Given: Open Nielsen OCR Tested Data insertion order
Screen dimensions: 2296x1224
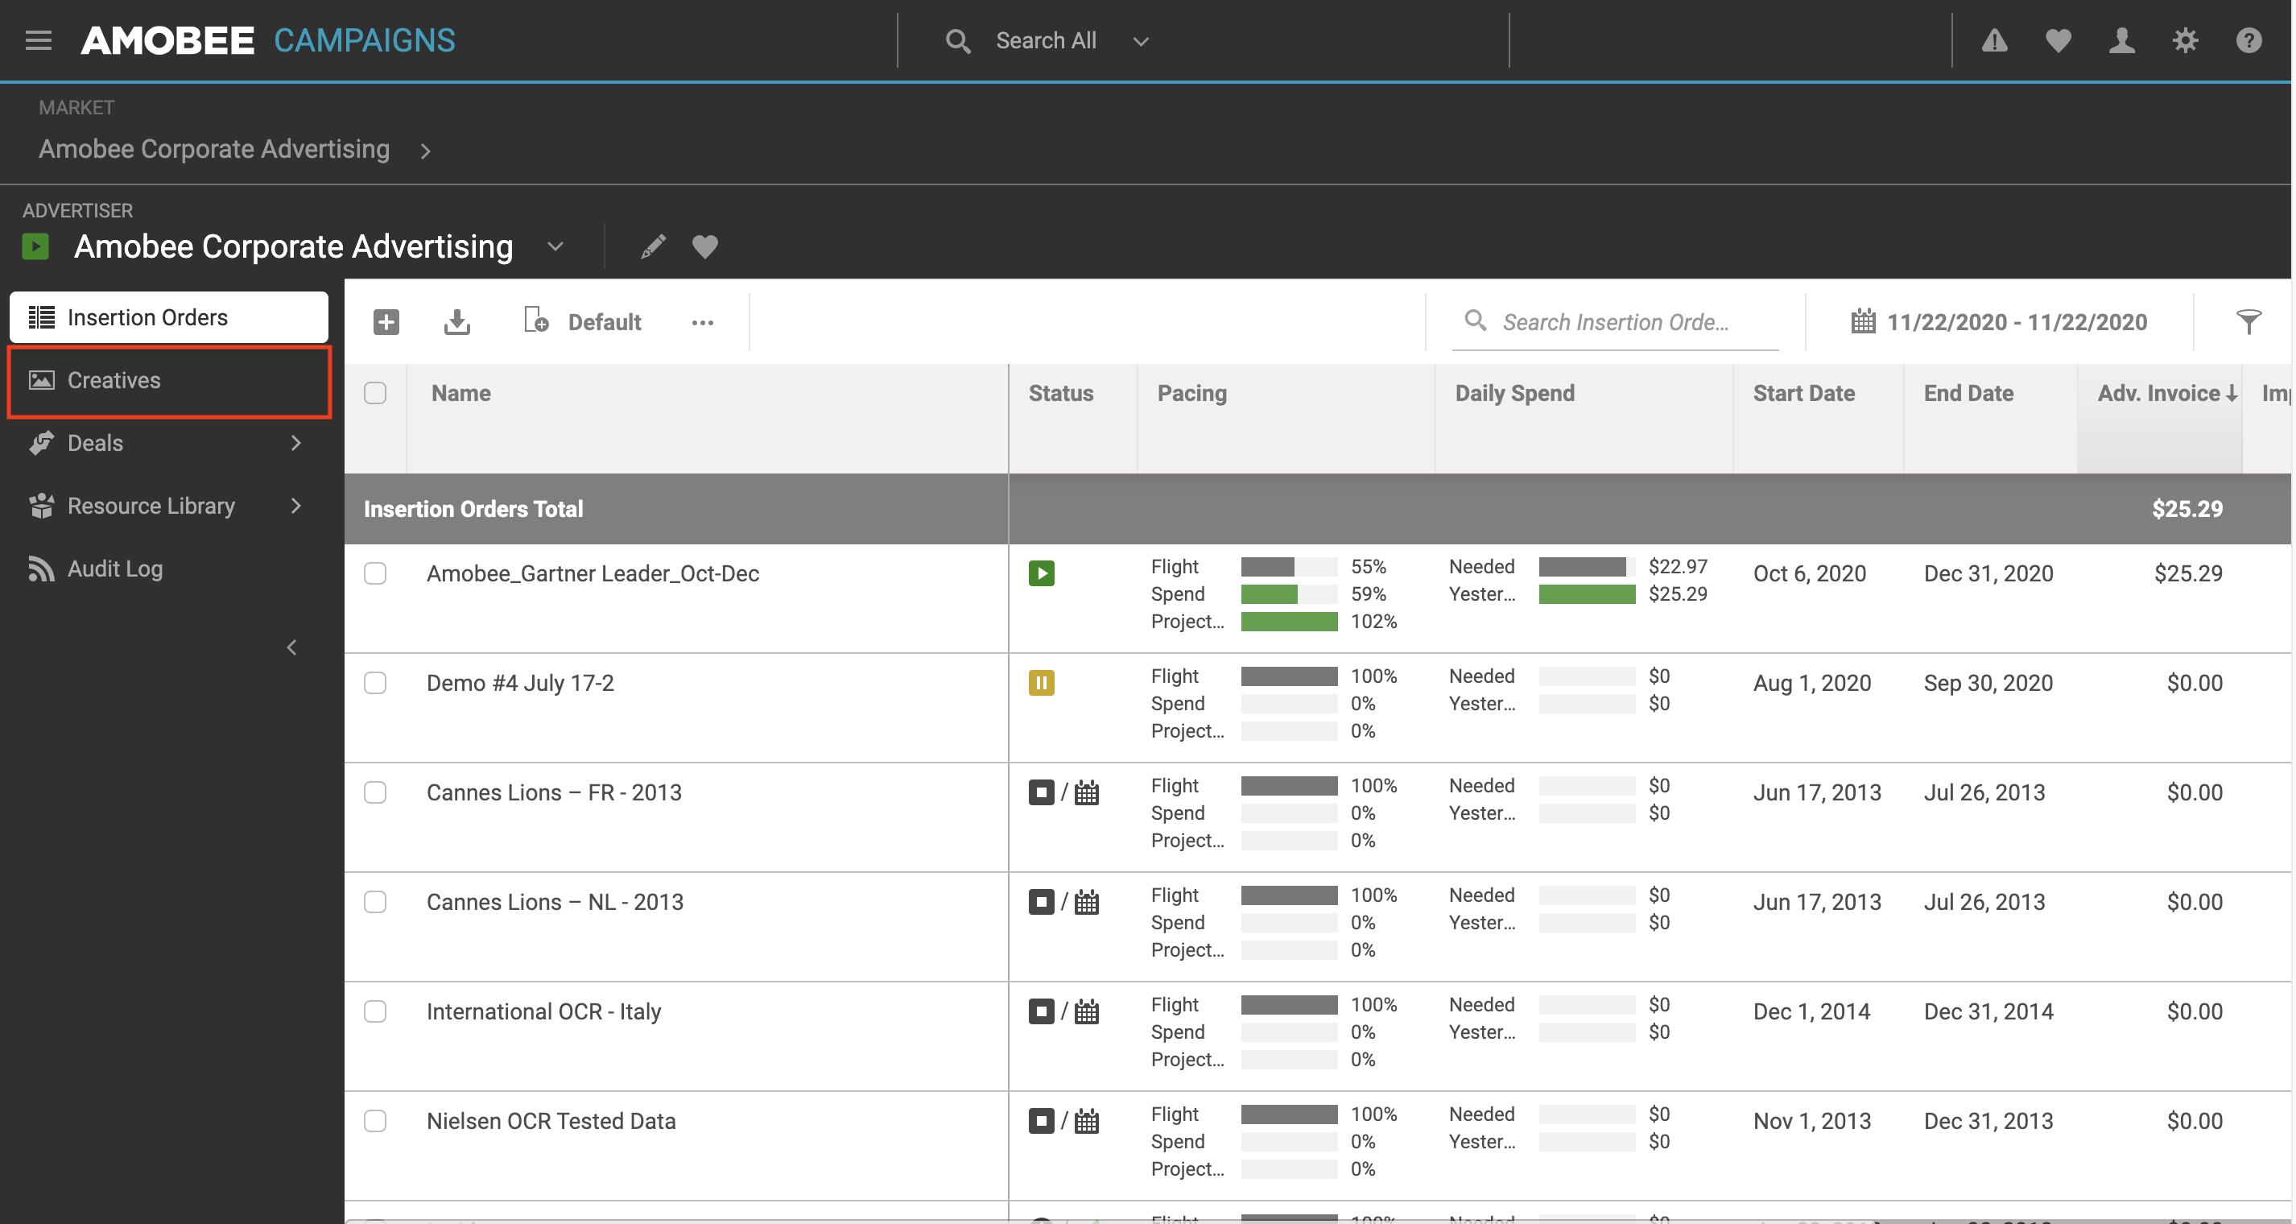Looking at the screenshot, I should click(551, 1122).
